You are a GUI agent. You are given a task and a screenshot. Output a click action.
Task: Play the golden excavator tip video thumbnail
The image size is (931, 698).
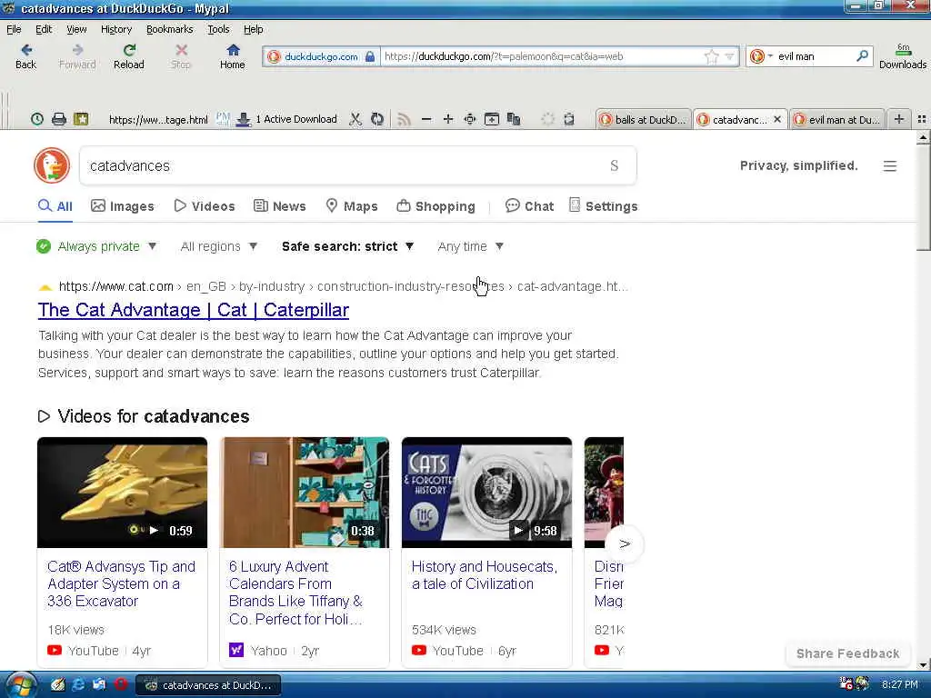(123, 493)
